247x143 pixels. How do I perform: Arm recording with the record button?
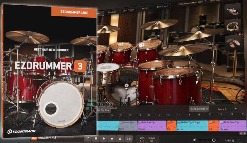click(x=112, y=139)
